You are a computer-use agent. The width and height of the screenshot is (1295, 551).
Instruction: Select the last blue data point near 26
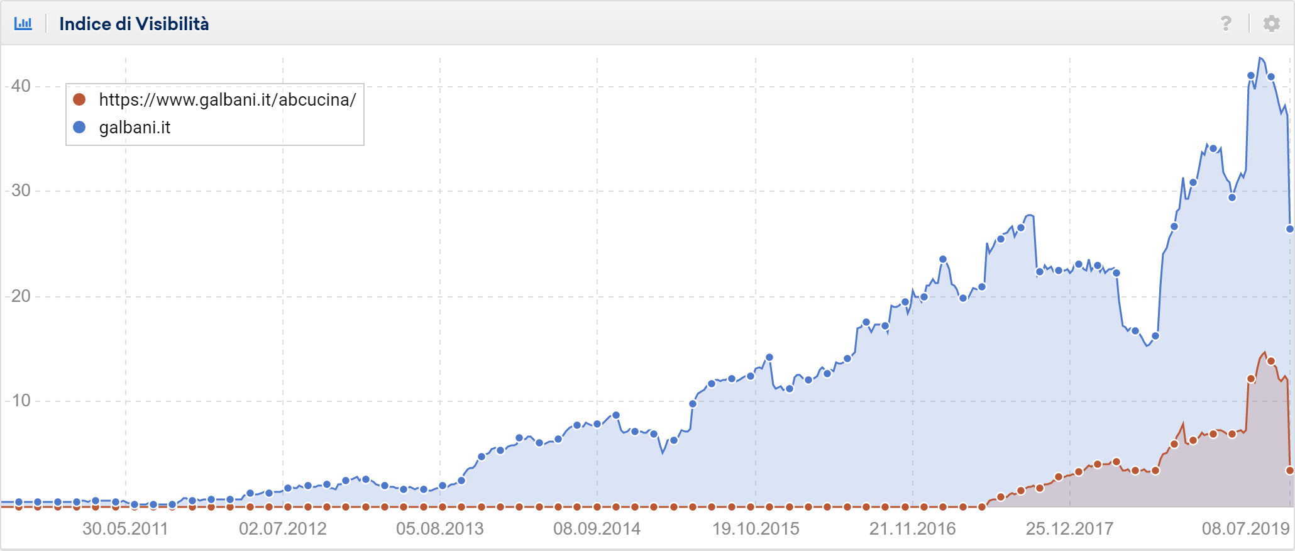(x=1290, y=229)
